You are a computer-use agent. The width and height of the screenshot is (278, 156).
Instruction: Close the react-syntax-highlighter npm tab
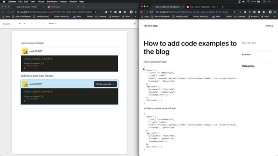click(x=217, y=7)
